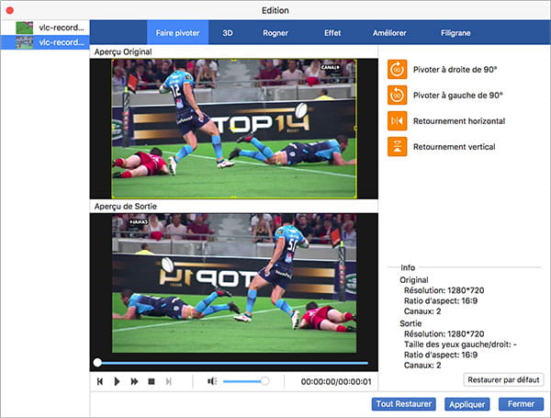Open the 3D tab

pyautogui.click(x=228, y=33)
